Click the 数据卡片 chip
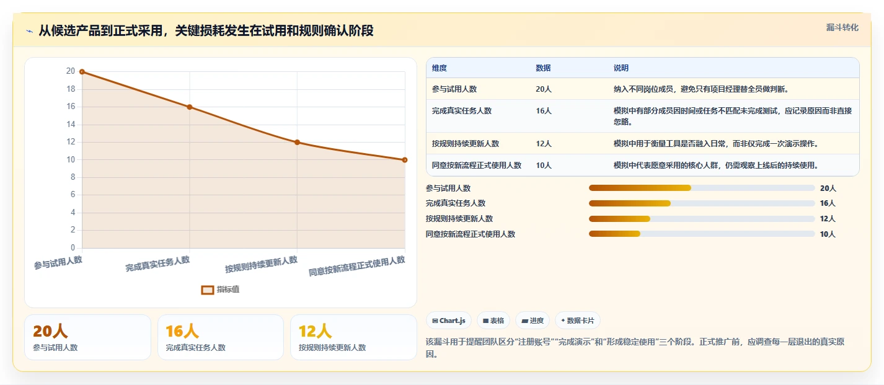 (577, 321)
